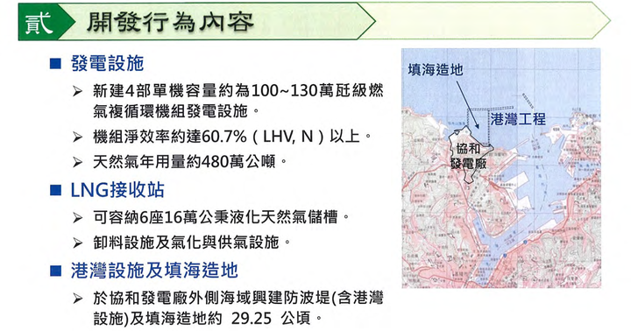Select the LNG接收站 heading

[117, 190]
